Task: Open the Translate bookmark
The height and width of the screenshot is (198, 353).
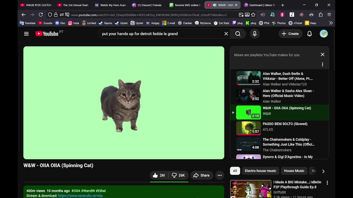Action: click(x=27, y=23)
